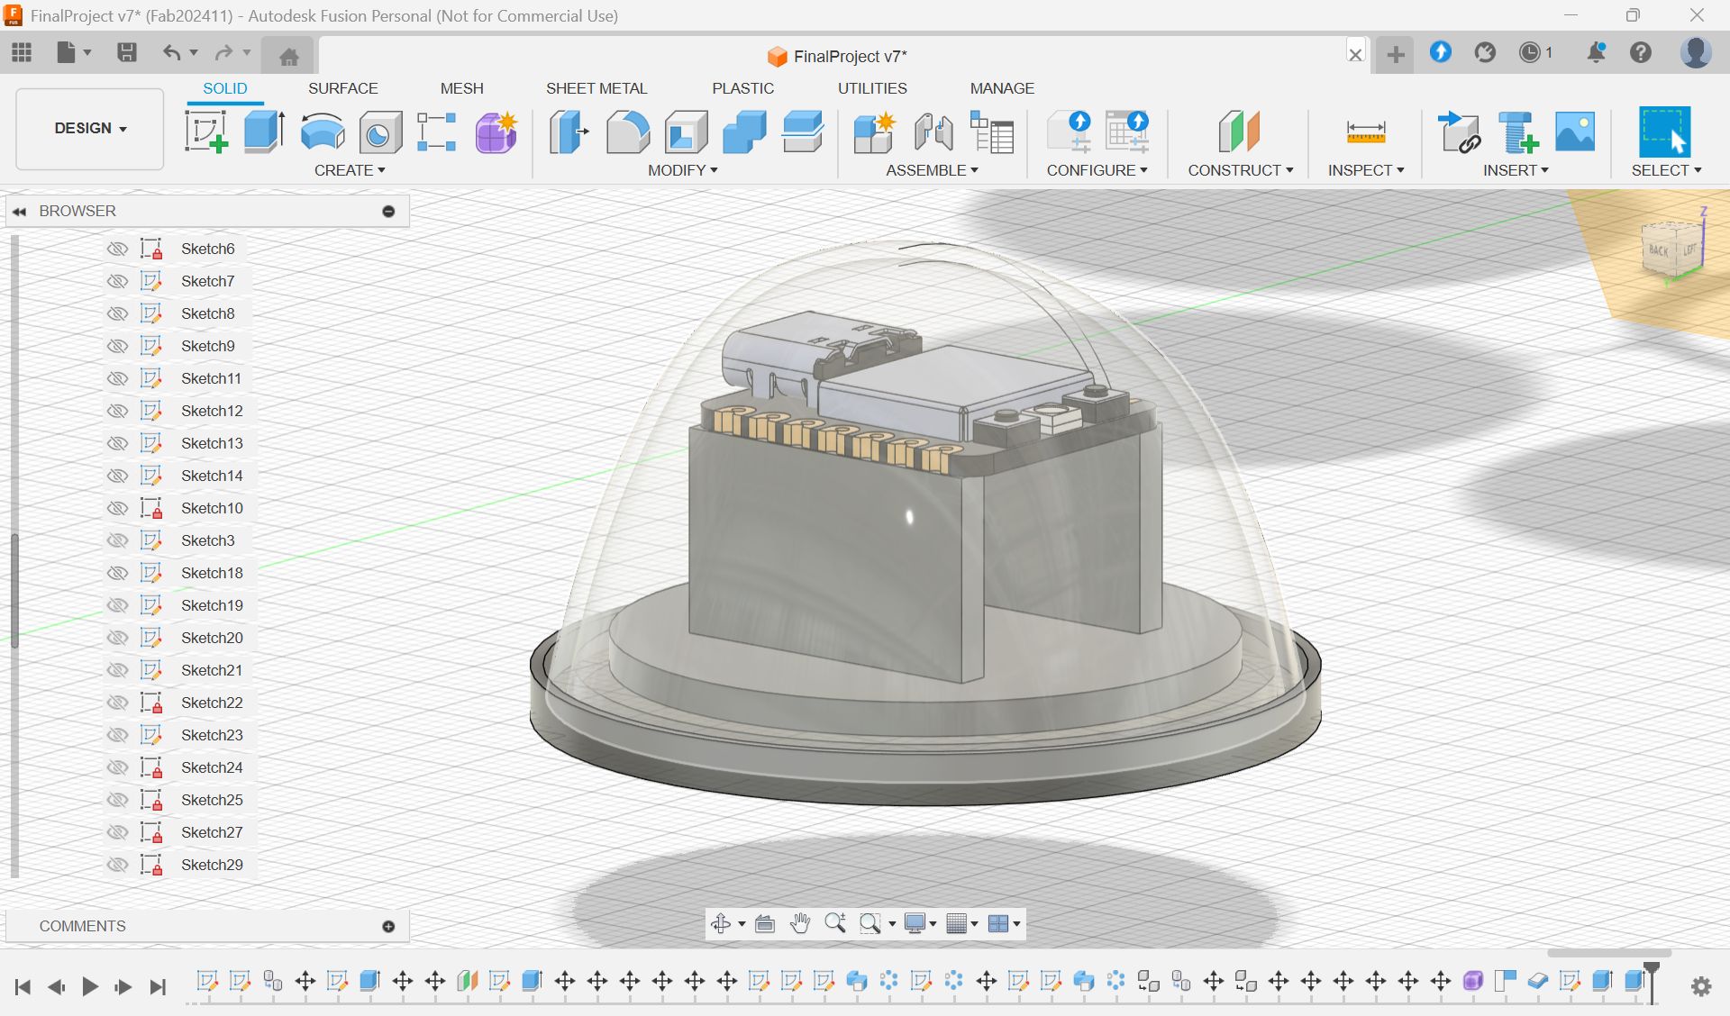Select the Hole tool
The image size is (1730, 1016).
pos(380,132)
